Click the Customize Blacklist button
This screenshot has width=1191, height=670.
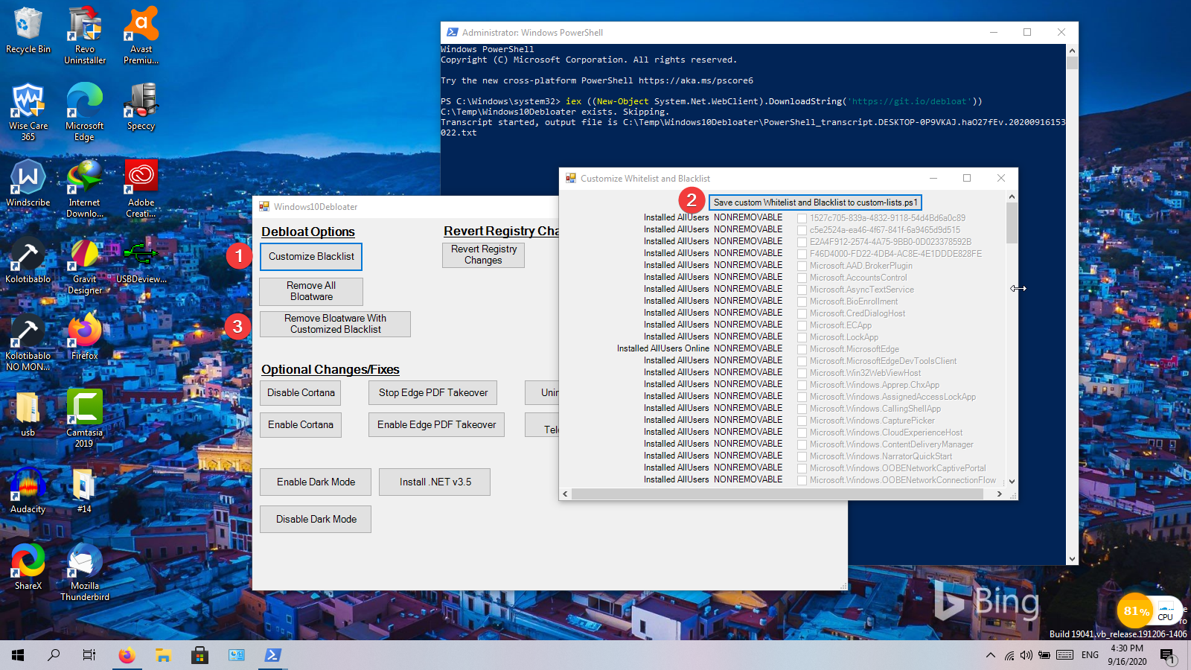coord(310,256)
